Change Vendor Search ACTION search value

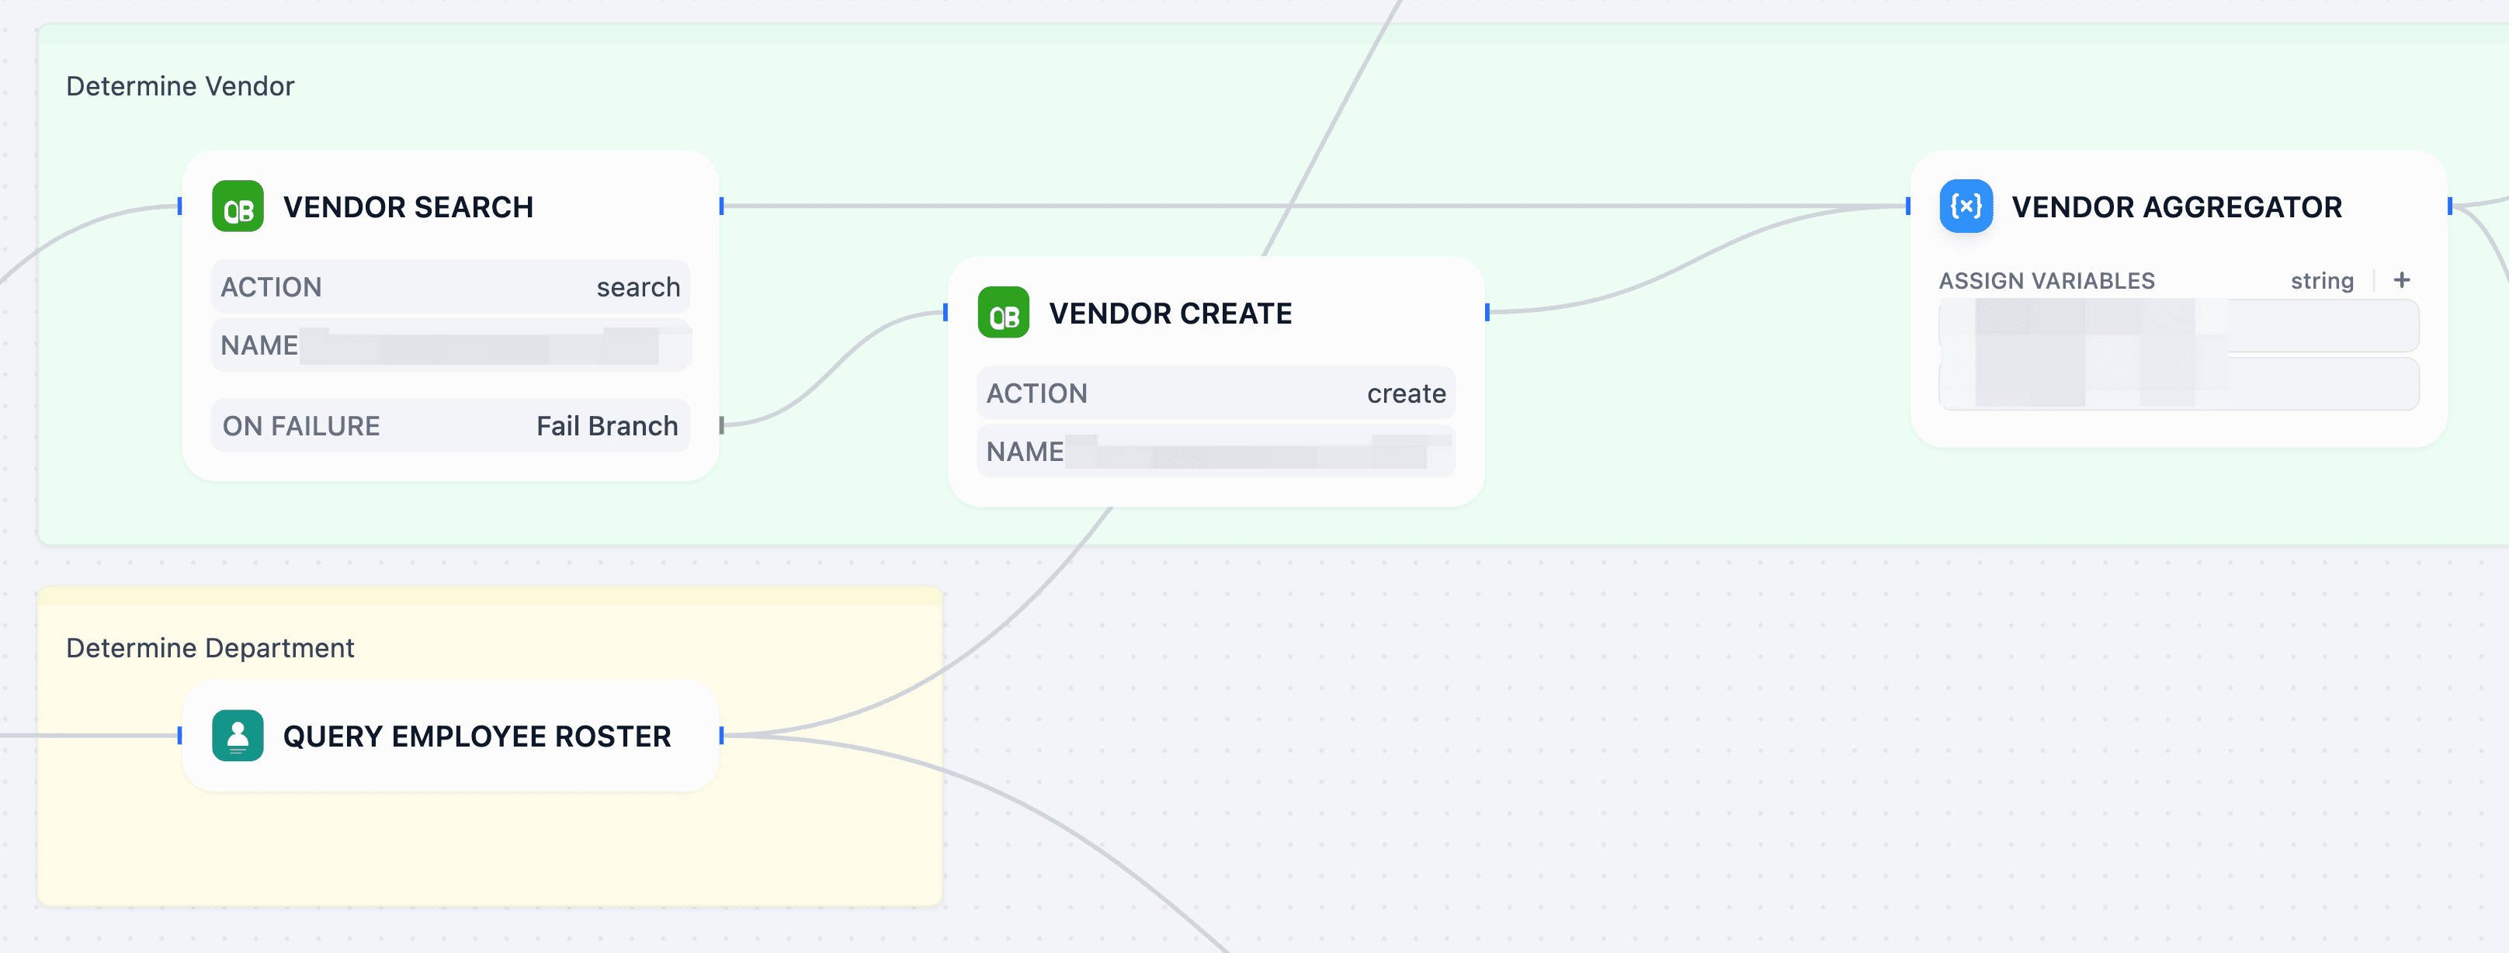point(638,287)
